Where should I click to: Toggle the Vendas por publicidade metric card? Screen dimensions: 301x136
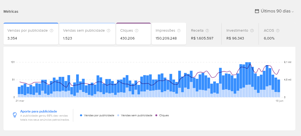31,34
